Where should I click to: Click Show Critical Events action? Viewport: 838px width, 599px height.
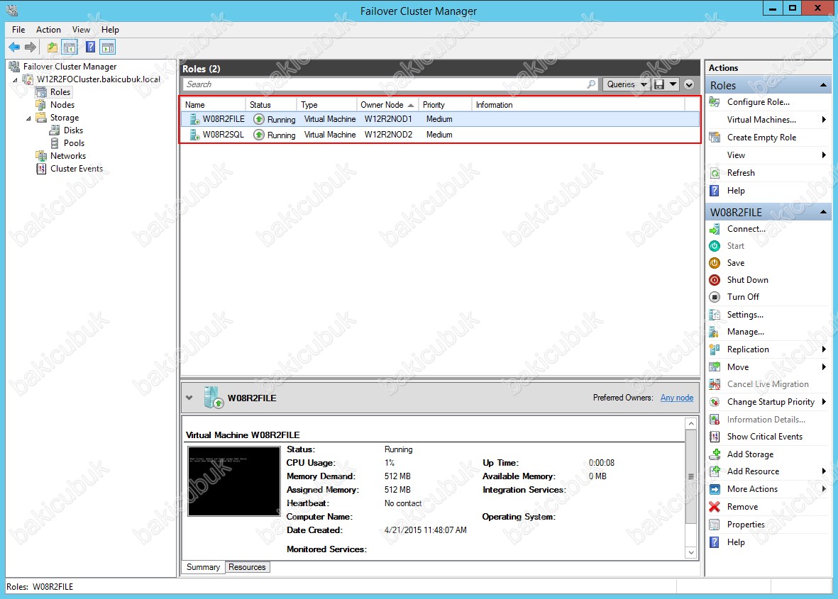coord(765,437)
